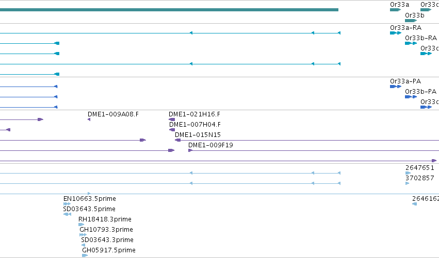Click the Or33b gene feature arrow
The width and height of the screenshot is (439, 258).
[411, 21]
